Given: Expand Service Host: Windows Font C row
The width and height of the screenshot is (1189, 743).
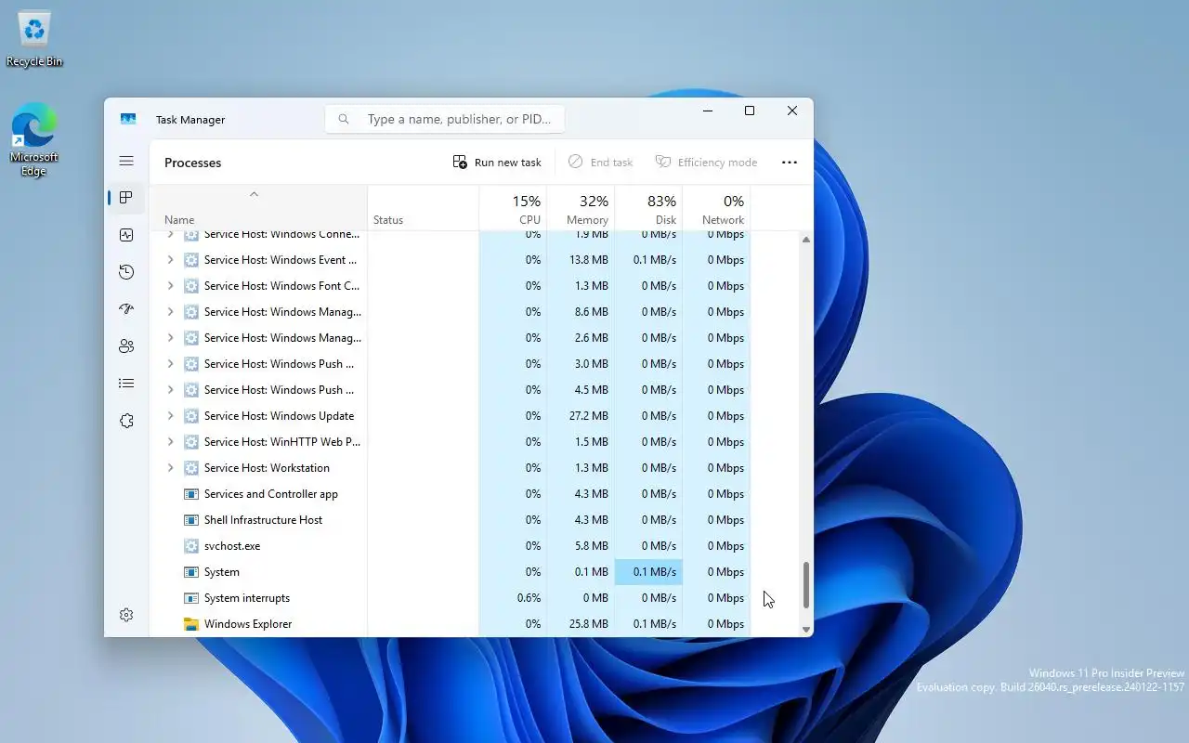Looking at the screenshot, I should pyautogui.click(x=170, y=286).
